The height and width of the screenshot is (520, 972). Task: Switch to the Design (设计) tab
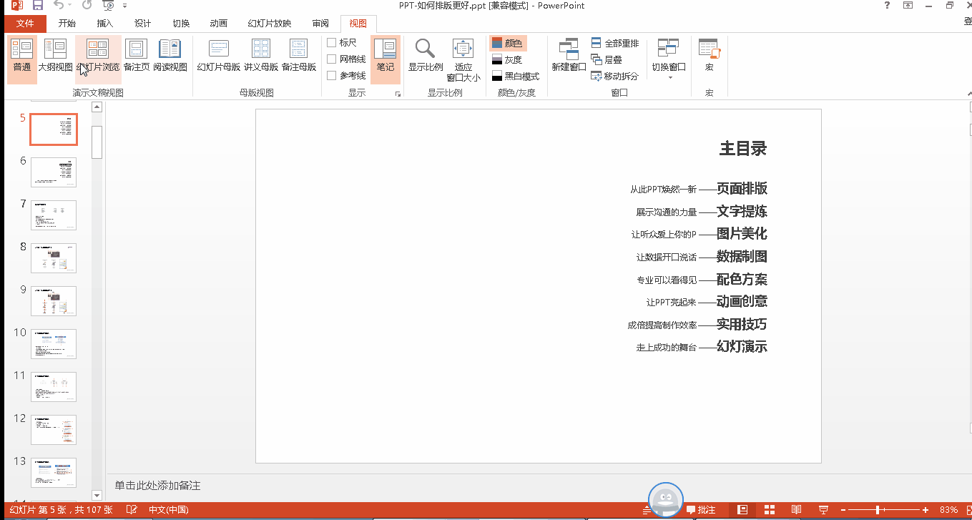pos(142,24)
